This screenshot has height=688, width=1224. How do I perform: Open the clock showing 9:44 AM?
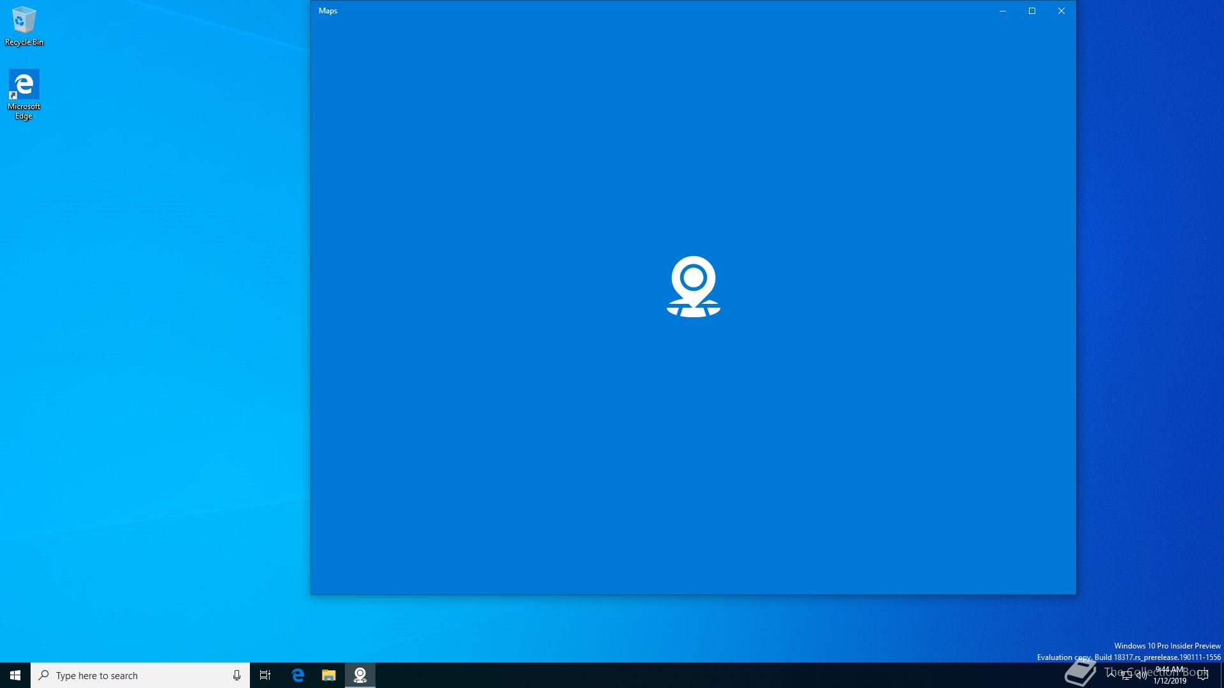click(1169, 675)
